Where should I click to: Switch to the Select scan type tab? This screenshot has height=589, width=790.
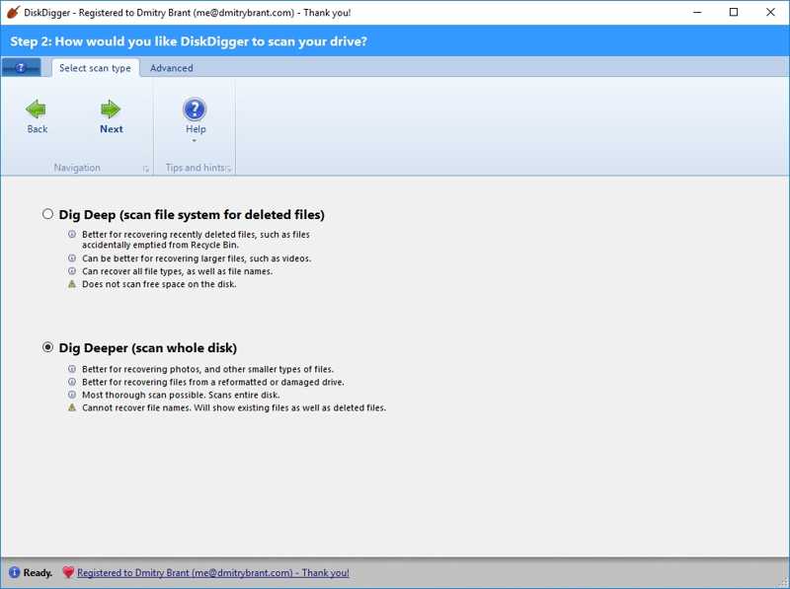[x=95, y=68]
